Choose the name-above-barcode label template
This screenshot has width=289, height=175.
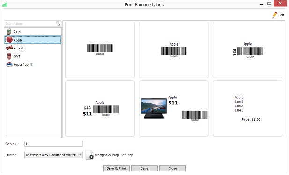[x=174, y=50]
